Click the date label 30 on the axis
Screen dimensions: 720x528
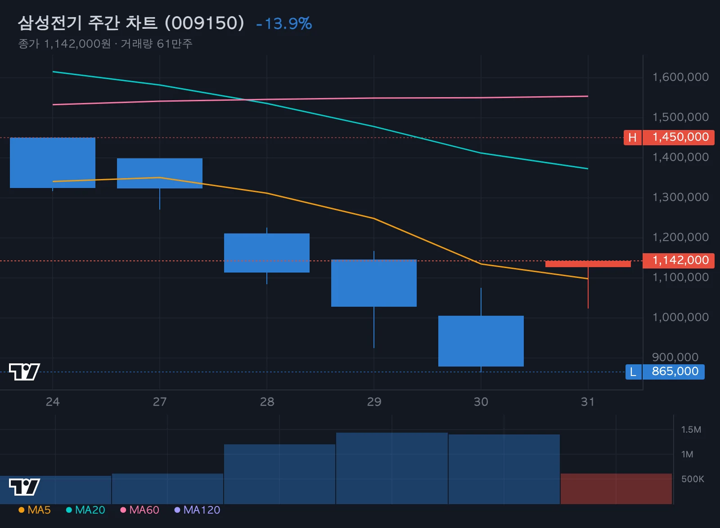click(481, 402)
